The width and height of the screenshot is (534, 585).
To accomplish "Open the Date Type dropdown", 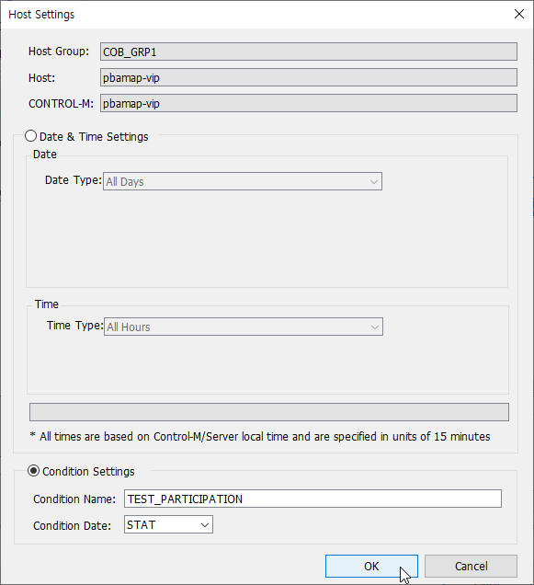I will [243, 181].
